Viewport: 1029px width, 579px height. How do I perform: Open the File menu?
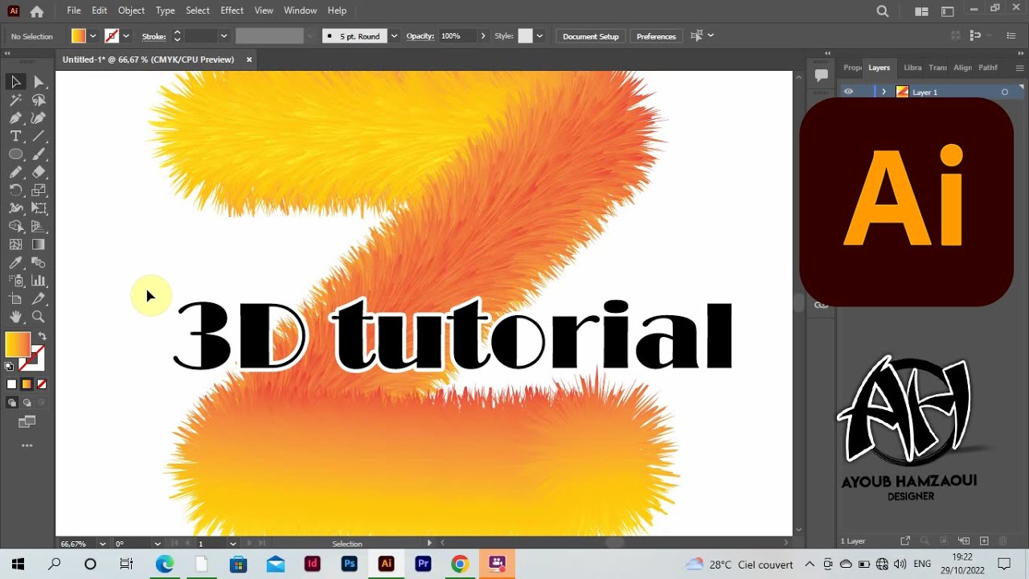(x=74, y=10)
